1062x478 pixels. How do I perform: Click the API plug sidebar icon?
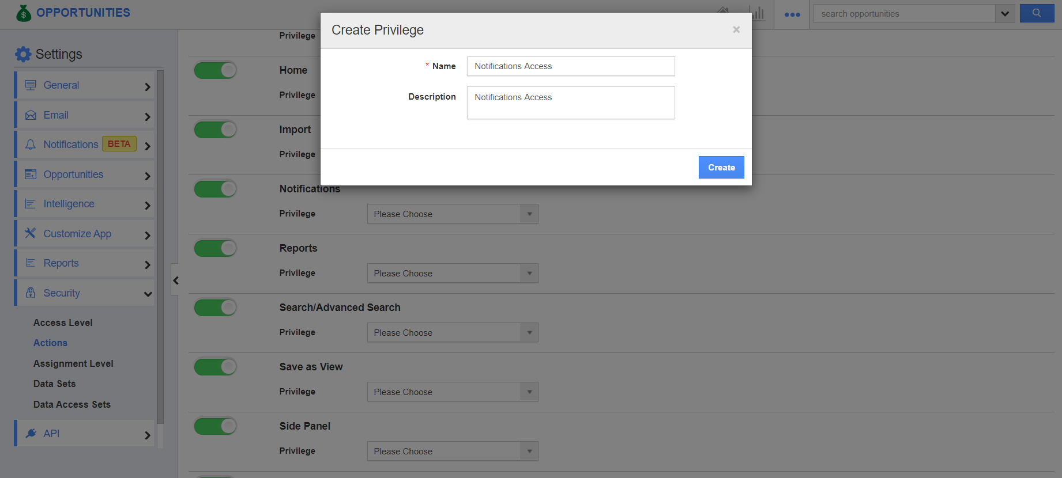click(31, 433)
